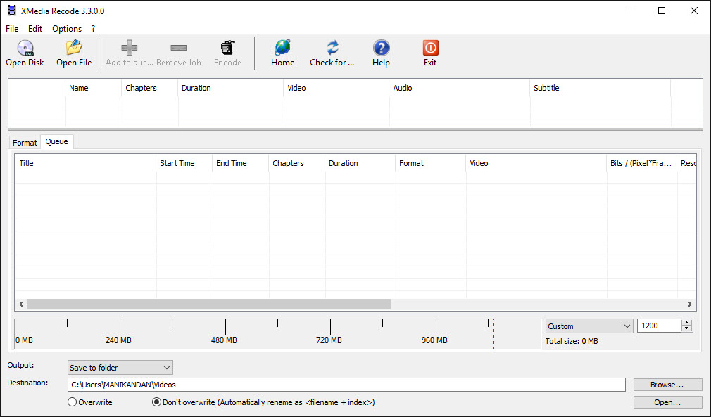Click the Name column header in the file list

point(94,88)
